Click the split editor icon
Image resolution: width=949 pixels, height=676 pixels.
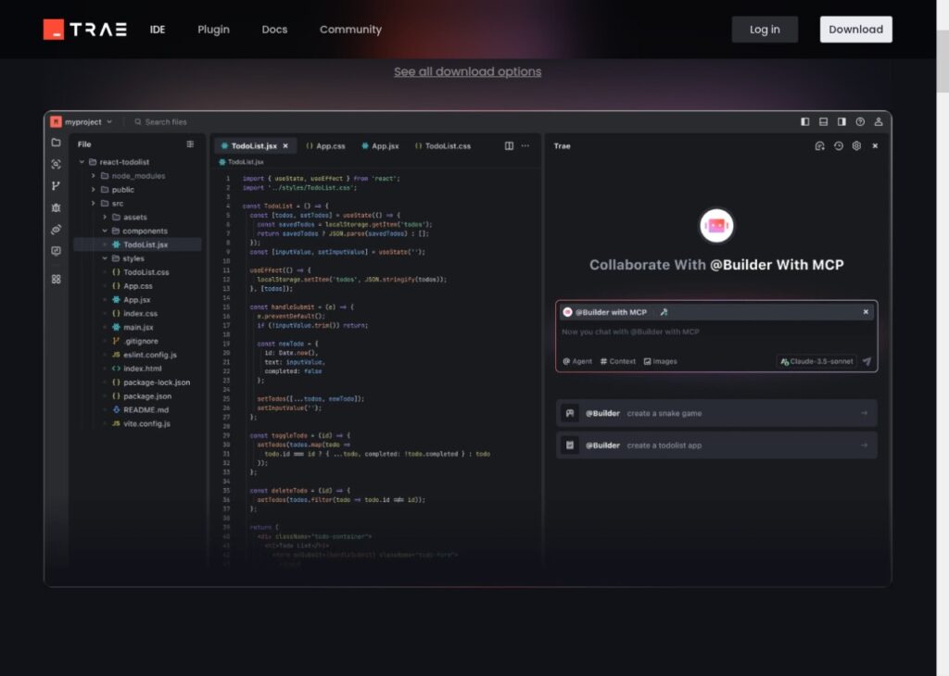coord(509,146)
